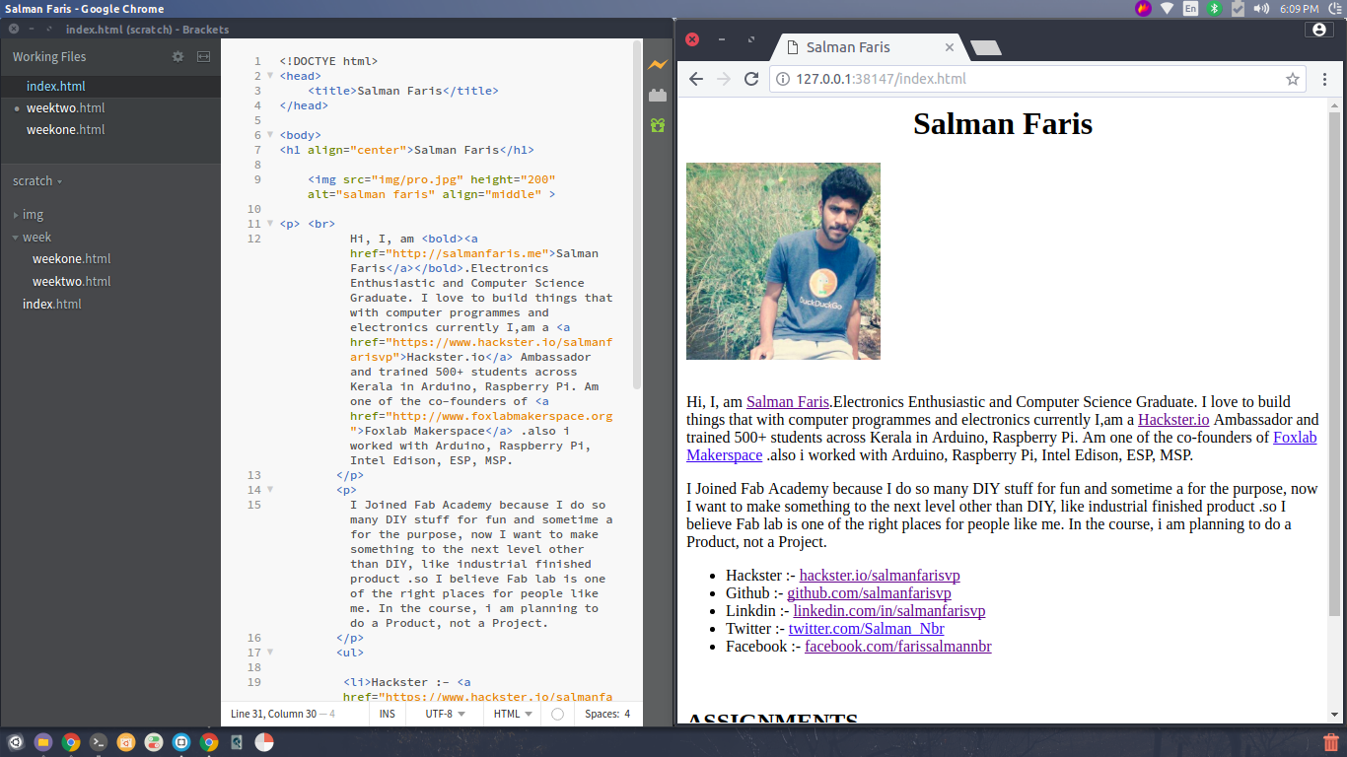Open a new Chrome tab
This screenshot has width=1347, height=757.
(985, 47)
